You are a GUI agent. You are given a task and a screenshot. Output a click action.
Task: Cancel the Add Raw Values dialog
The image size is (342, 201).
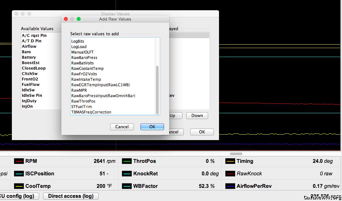122,127
